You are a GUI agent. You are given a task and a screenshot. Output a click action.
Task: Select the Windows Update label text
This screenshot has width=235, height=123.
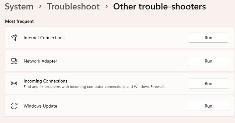coord(40,106)
